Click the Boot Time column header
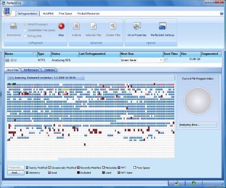 172,54
